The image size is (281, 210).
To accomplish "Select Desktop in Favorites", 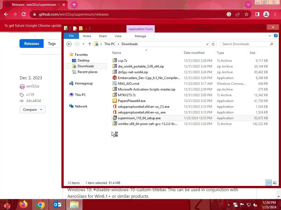I will click(x=83, y=60).
